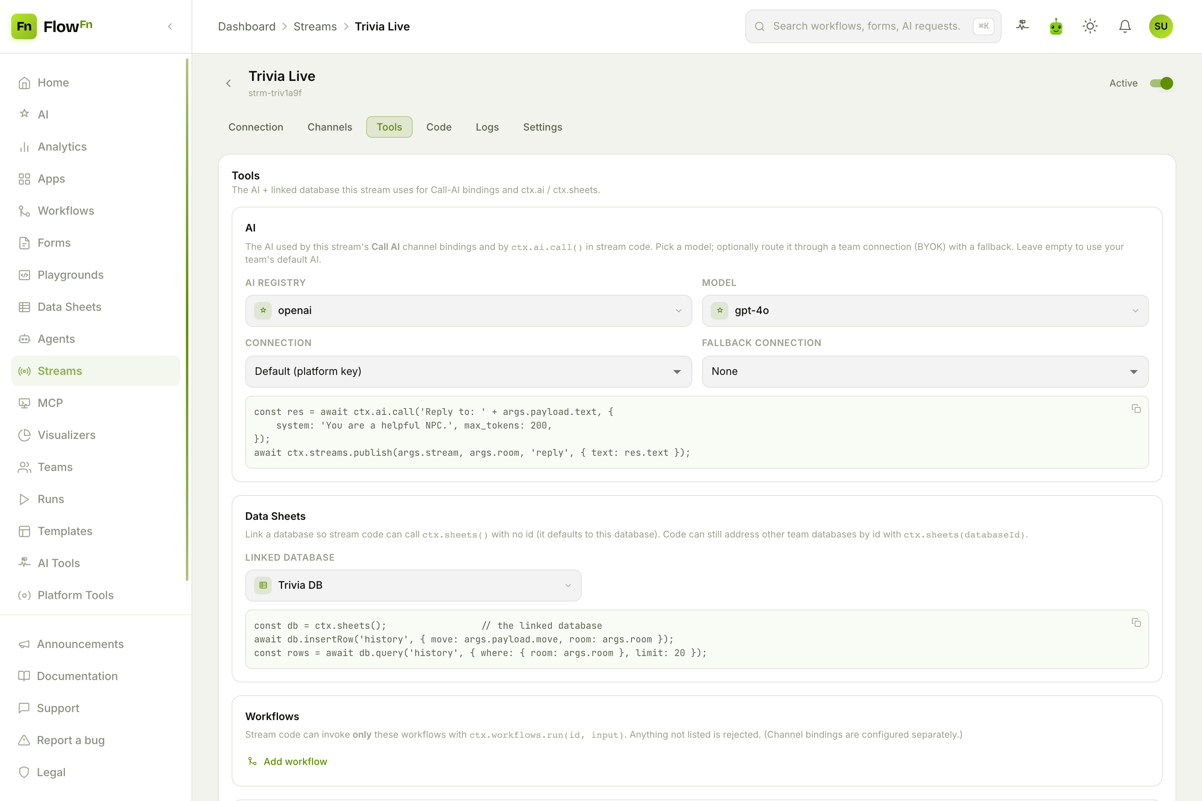1202x801 pixels.
Task: Click the Data Sheets table icon
Action: 24,307
